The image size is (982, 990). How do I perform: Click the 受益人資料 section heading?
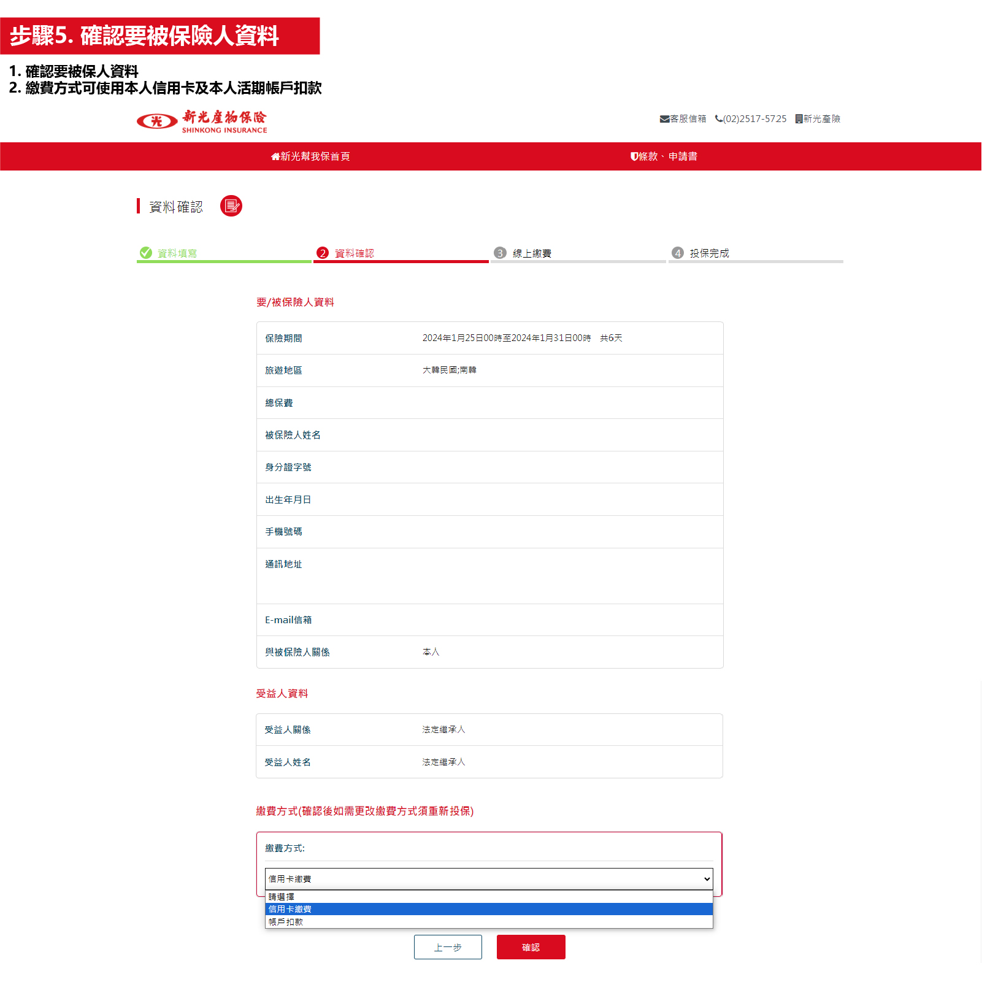[x=282, y=693]
